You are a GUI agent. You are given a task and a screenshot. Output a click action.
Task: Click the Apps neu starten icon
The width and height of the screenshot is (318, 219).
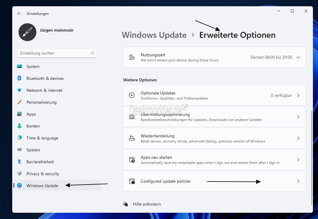[x=132, y=160]
